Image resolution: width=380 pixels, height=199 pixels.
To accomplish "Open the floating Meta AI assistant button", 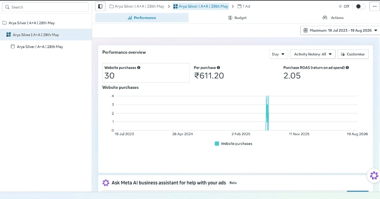I will 374,175.
